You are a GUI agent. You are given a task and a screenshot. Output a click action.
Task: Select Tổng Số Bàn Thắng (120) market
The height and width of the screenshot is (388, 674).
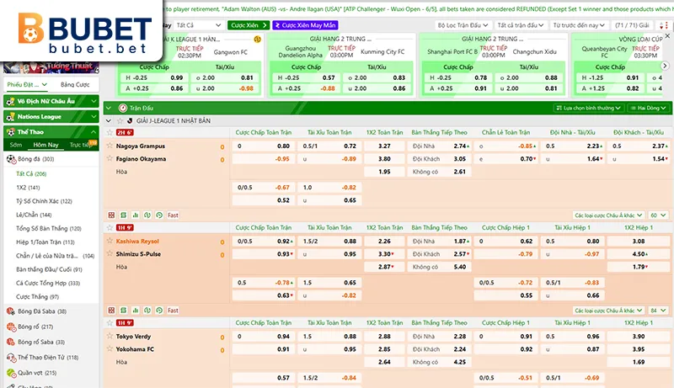tap(49, 228)
